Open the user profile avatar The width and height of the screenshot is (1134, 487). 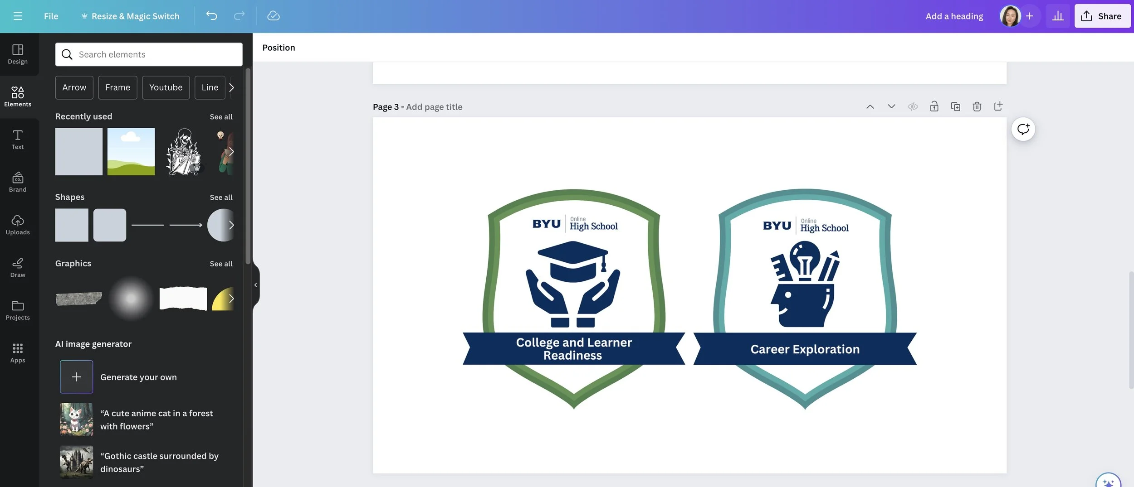coord(1010,16)
